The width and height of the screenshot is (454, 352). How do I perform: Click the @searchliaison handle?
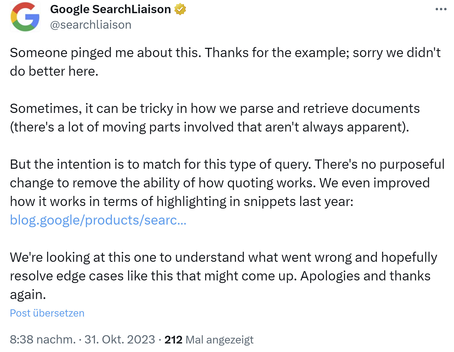[91, 25]
